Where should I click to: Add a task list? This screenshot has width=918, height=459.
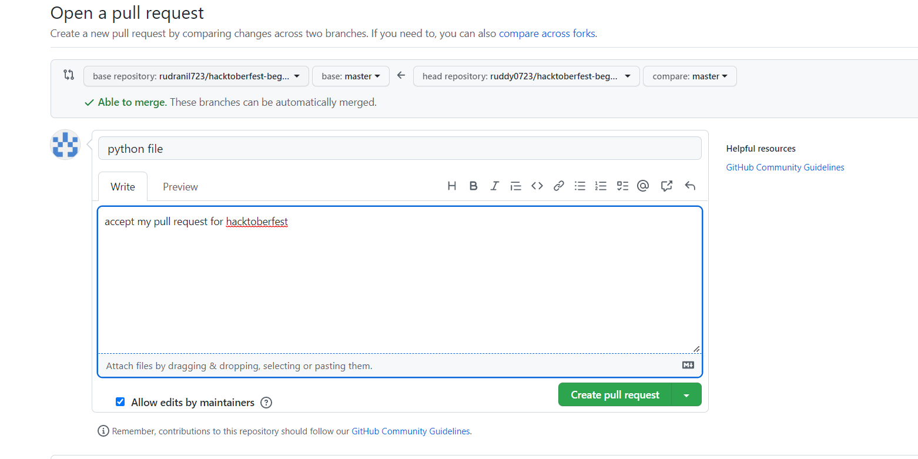[622, 186]
